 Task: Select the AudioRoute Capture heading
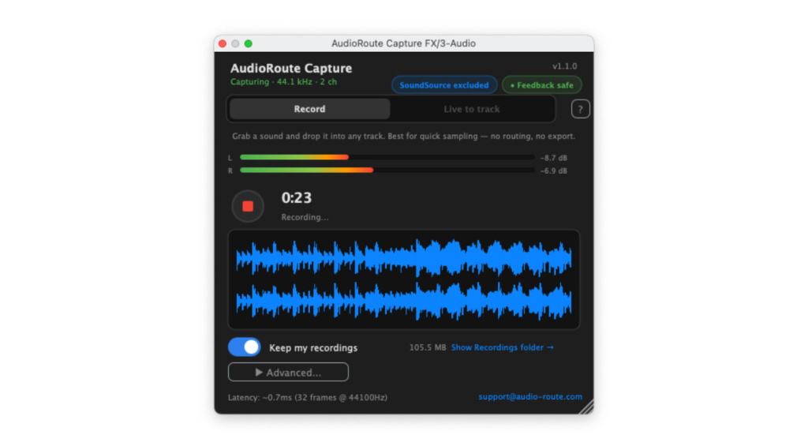291,68
